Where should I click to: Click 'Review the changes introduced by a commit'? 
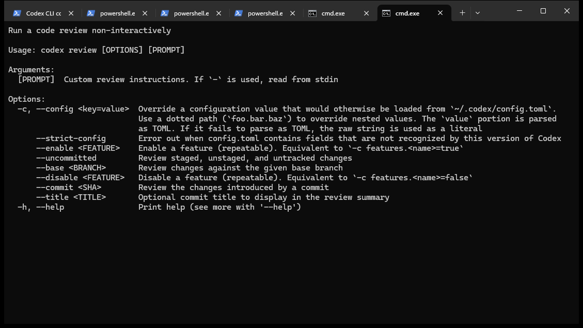point(233,188)
